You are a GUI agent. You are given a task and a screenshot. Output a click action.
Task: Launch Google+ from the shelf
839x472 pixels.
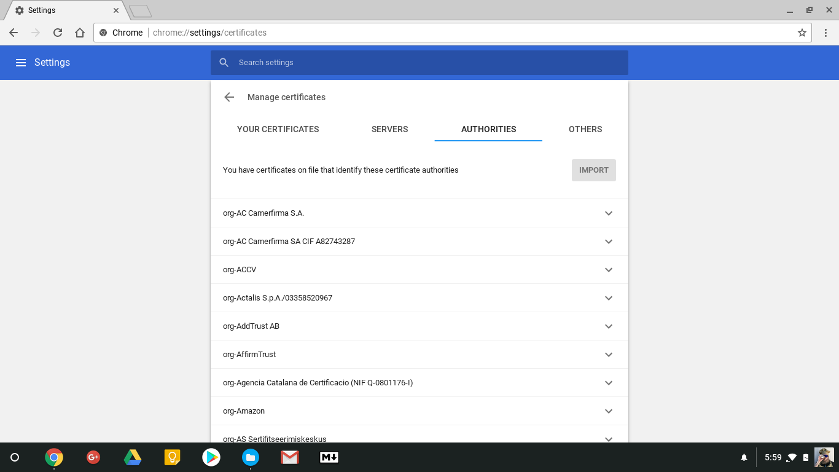pyautogui.click(x=93, y=457)
